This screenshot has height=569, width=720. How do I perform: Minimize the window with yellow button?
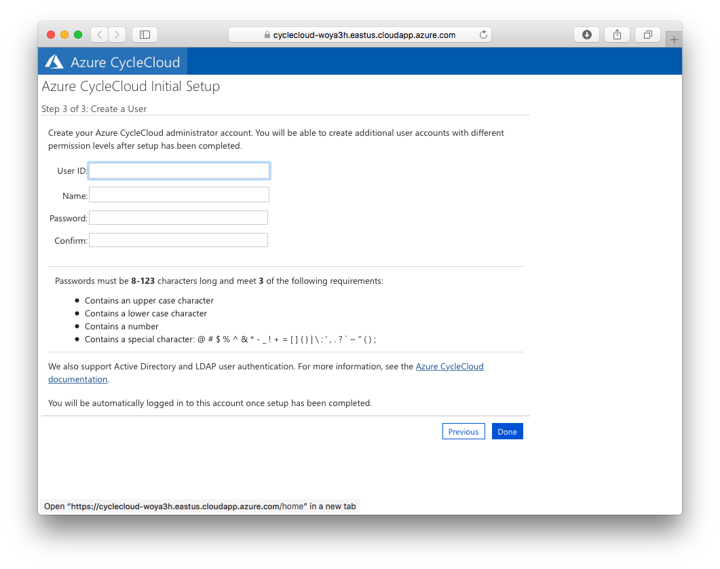pos(64,35)
